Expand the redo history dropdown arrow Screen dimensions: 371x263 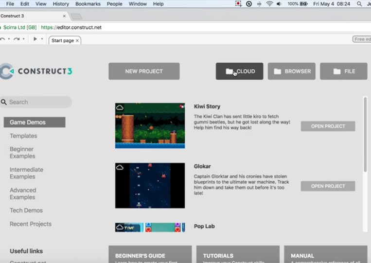click(x=24, y=39)
